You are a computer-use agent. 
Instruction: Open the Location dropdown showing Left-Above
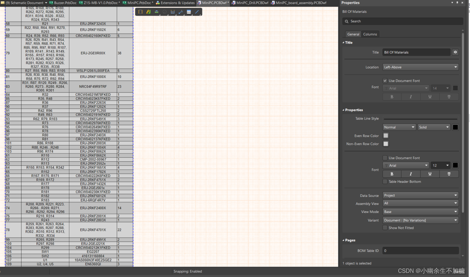420,67
